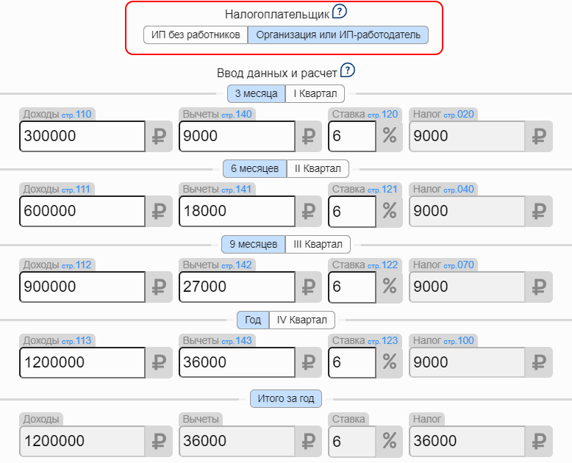
Task: Click the Вычеты стр.140 deductions input
Action: 237,136
